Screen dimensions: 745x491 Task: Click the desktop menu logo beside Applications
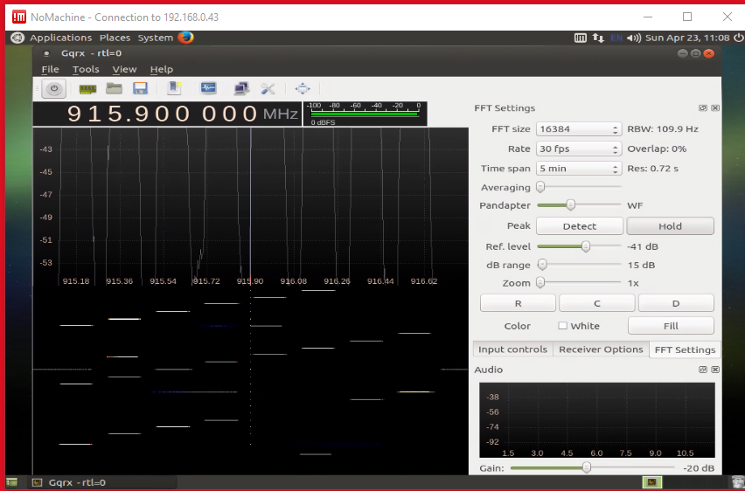click(17, 38)
